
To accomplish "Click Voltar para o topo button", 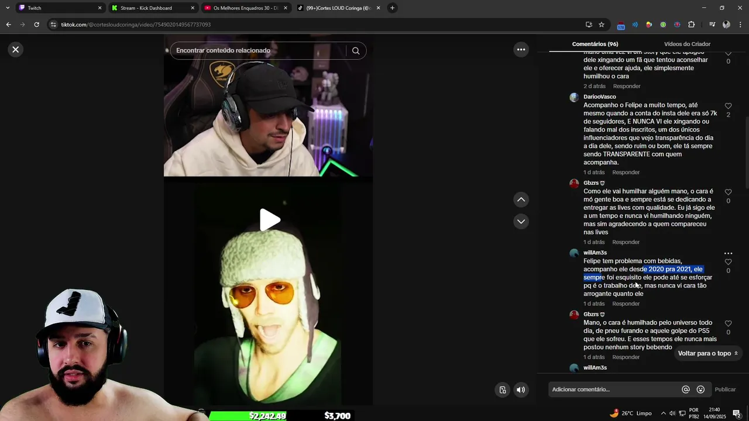I will point(707,354).
